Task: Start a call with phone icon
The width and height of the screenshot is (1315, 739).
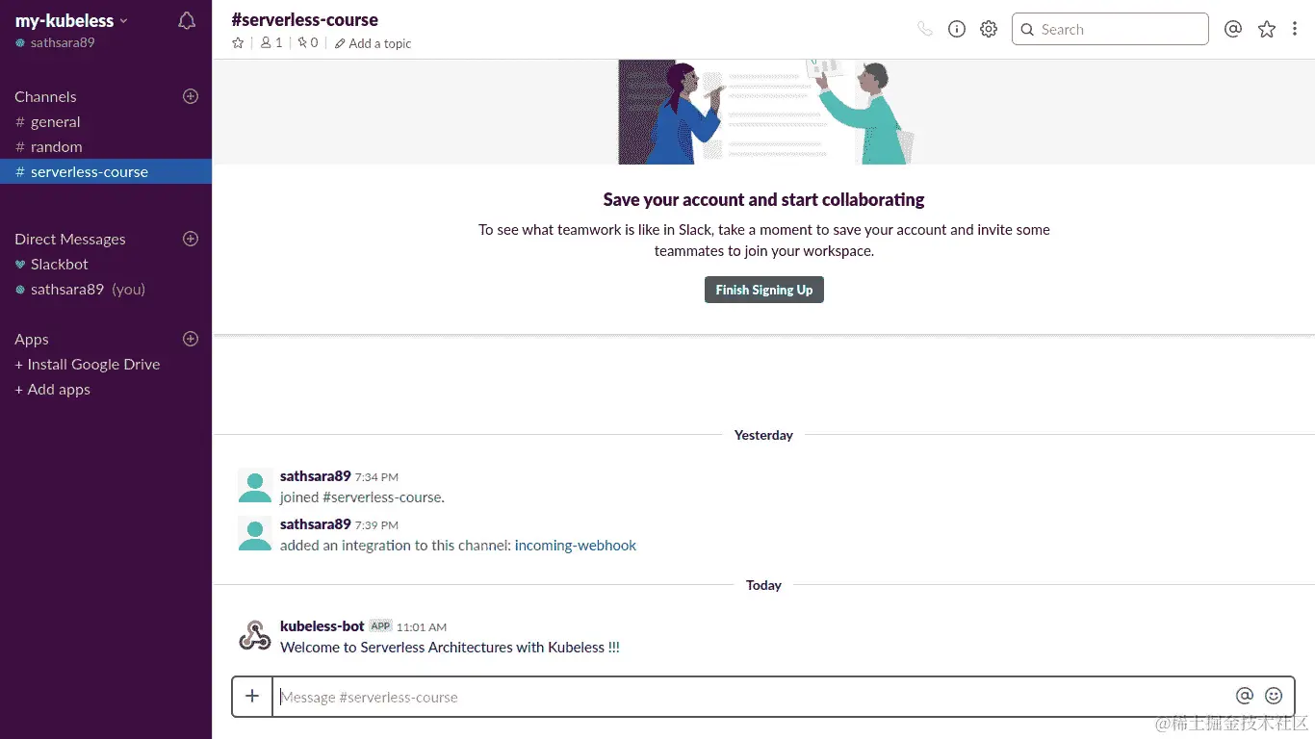Action: (x=925, y=29)
